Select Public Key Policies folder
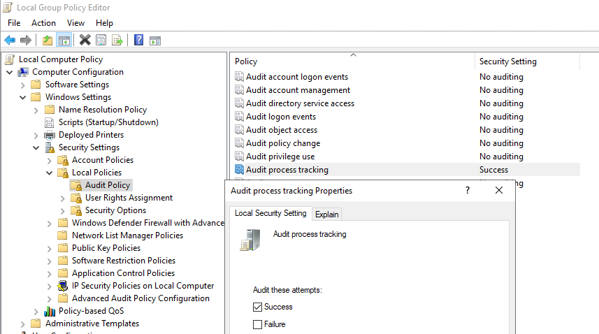The image size is (599, 334). tap(106, 248)
